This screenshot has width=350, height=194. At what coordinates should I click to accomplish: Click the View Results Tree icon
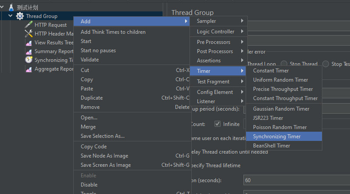pos(29,43)
